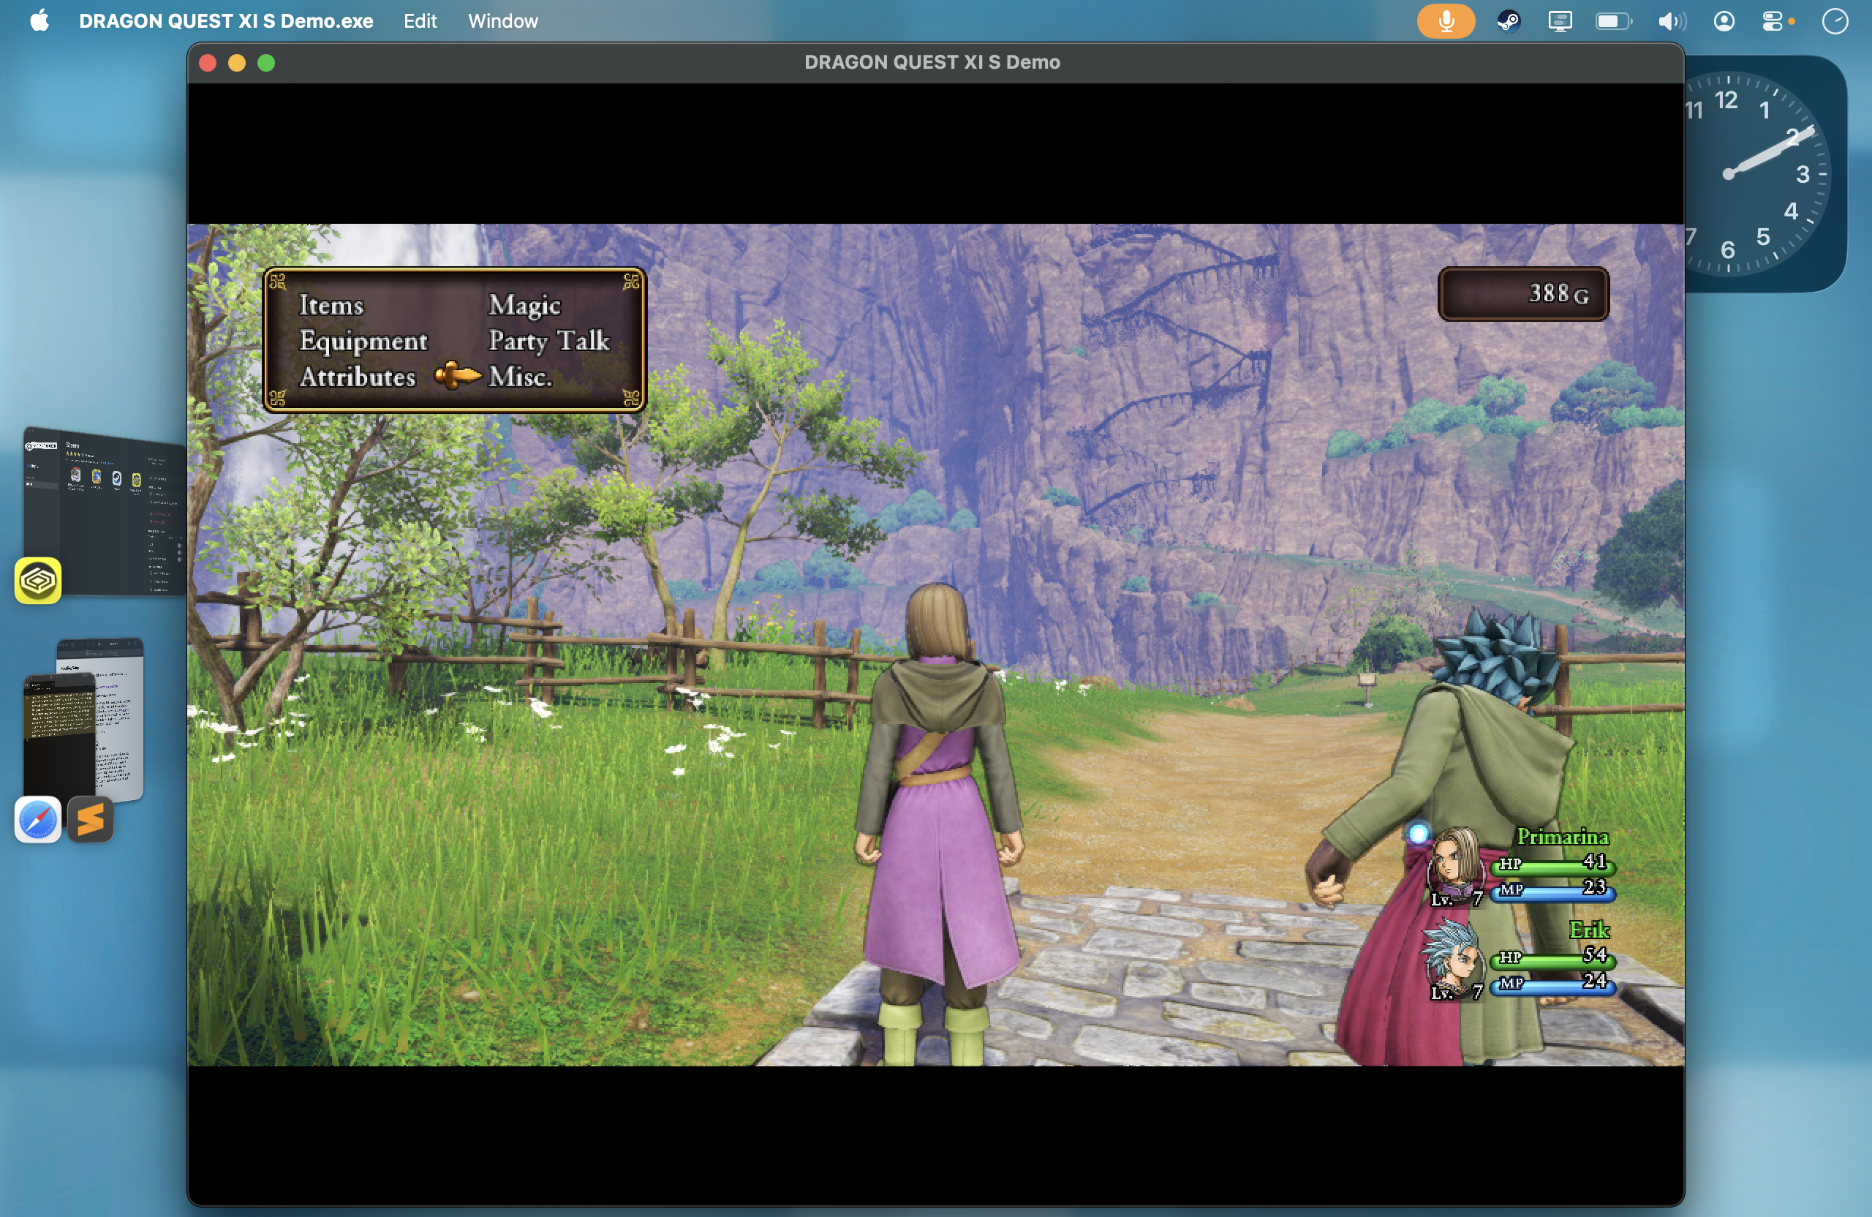The height and width of the screenshot is (1217, 1872).
Task: Click the Safari icon in Stage Manager
Action: point(38,820)
